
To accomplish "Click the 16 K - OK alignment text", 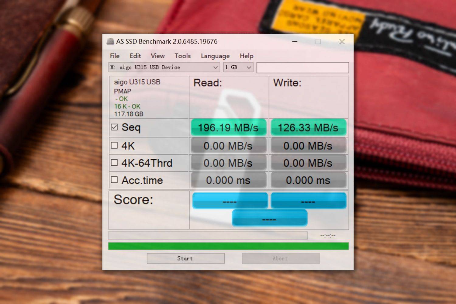I will (127, 106).
